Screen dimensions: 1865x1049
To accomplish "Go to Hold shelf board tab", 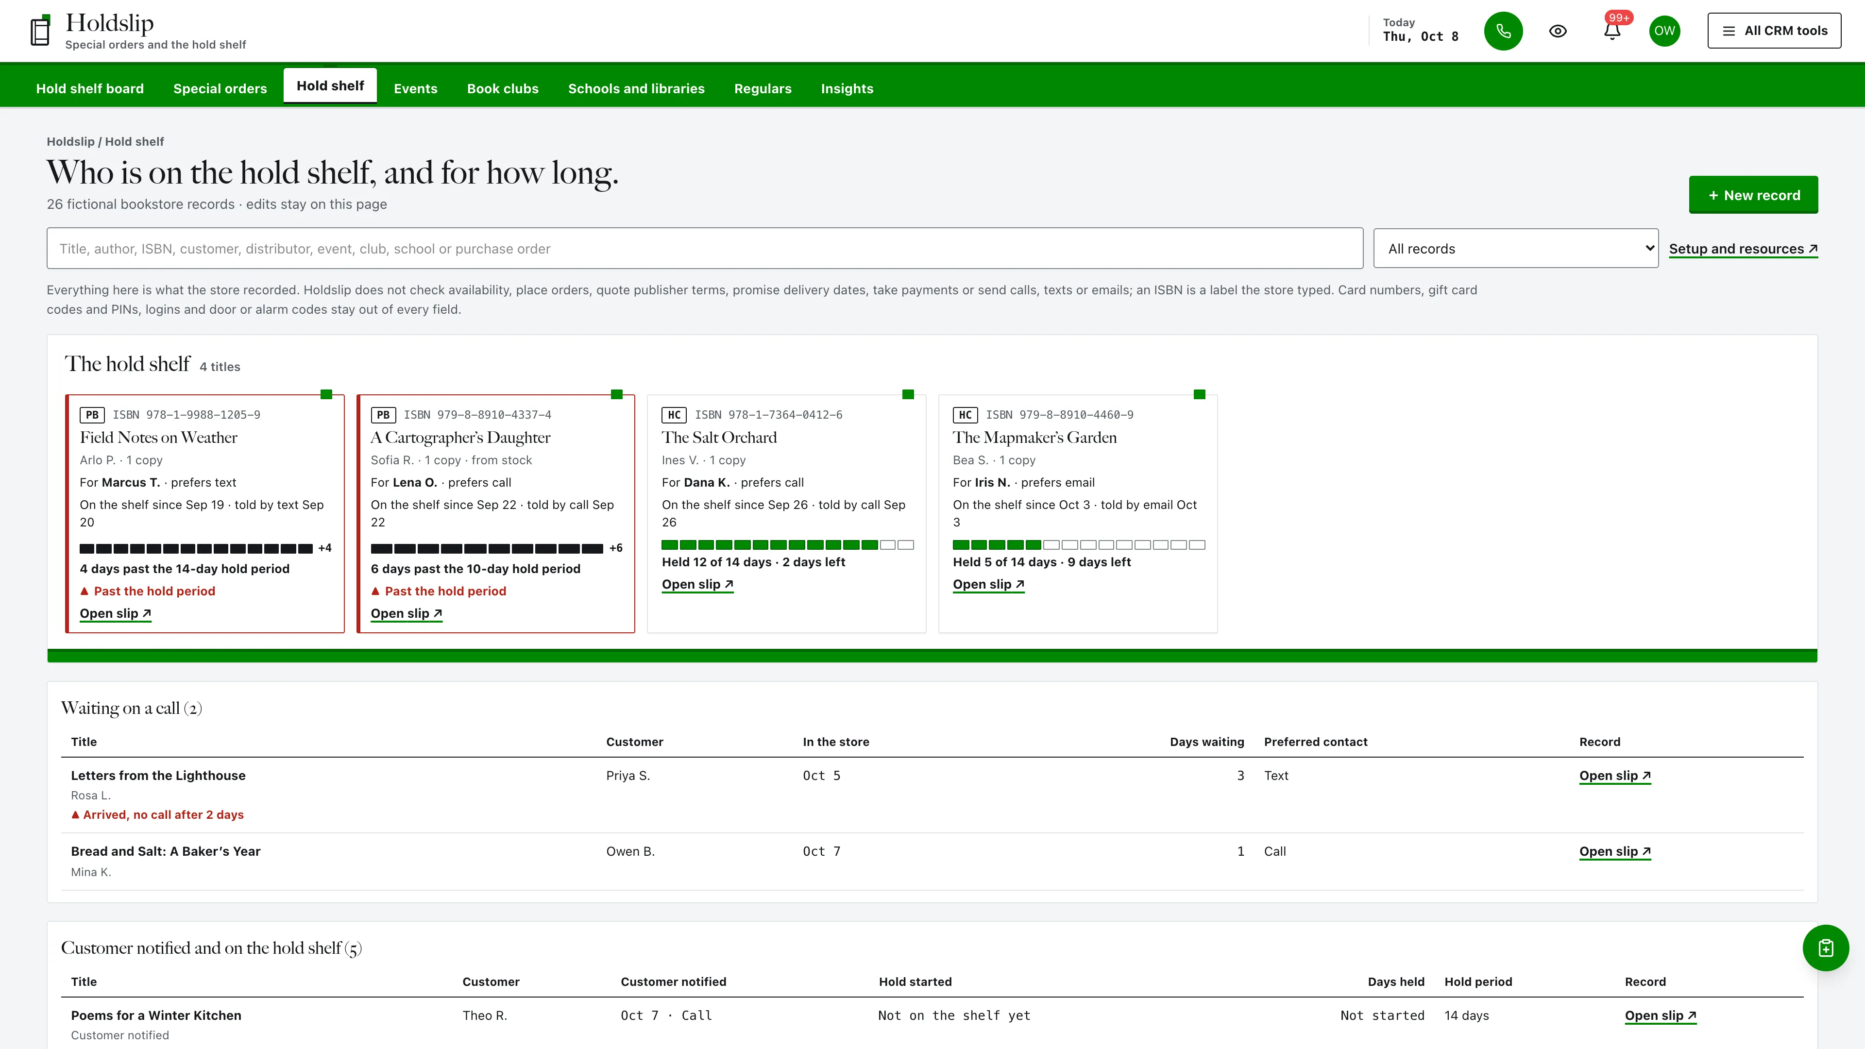I will (x=90, y=88).
